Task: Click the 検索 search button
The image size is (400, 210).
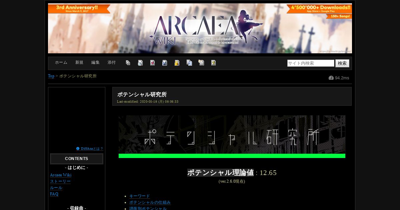Action: click(342, 63)
